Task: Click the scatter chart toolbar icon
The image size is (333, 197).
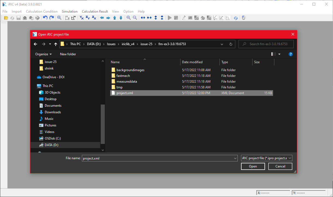Action: click(221, 18)
